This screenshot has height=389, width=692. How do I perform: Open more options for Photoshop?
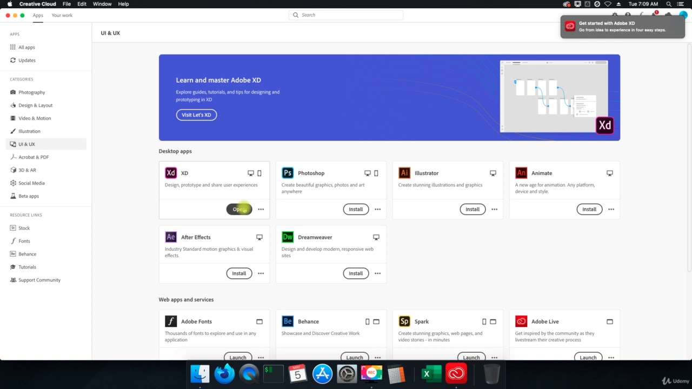point(377,209)
